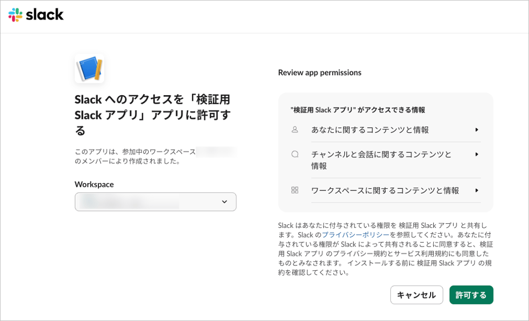Open the プライバシーポリシー link

pyautogui.click(x=355, y=235)
